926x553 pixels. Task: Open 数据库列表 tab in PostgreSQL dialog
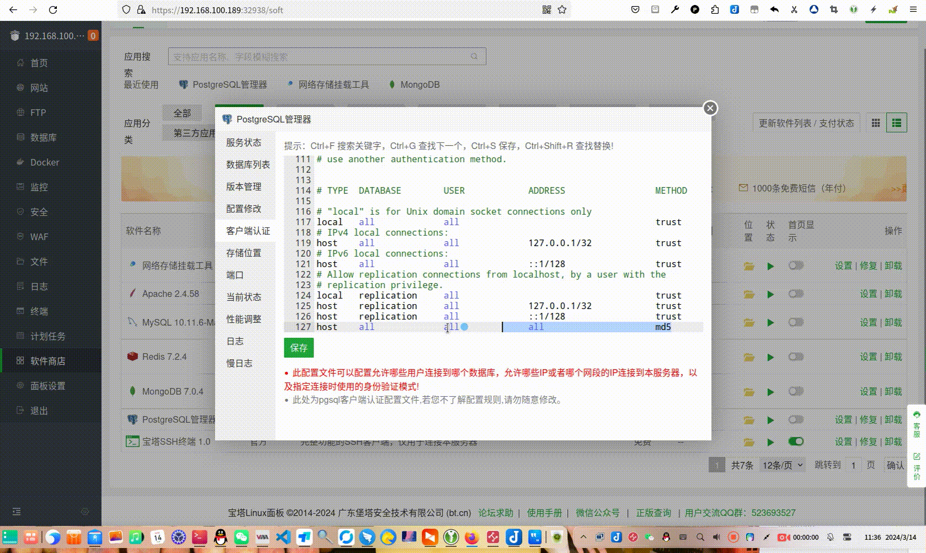[245, 164]
